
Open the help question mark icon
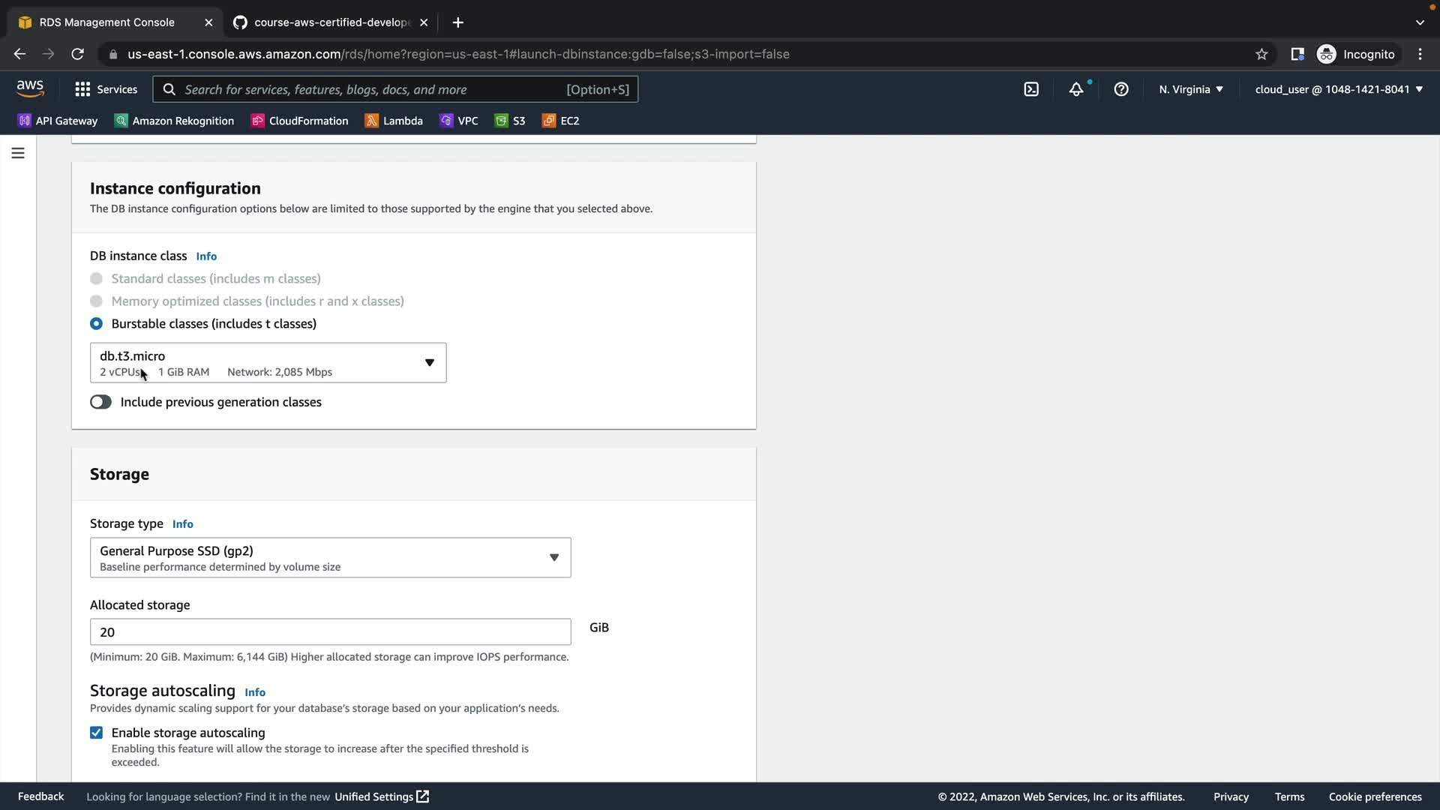pyautogui.click(x=1121, y=89)
